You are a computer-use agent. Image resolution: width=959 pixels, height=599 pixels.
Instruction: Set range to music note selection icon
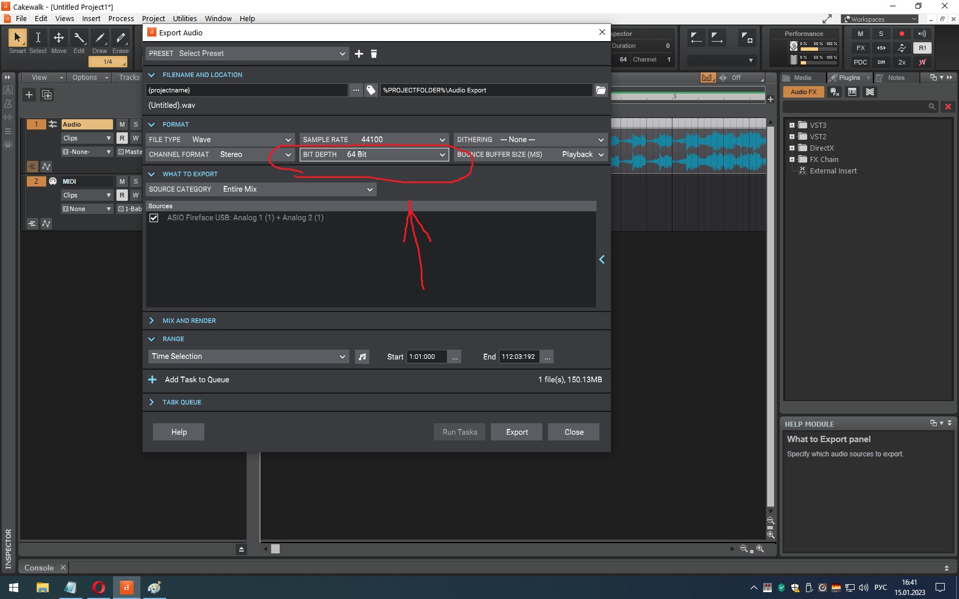pyautogui.click(x=362, y=357)
